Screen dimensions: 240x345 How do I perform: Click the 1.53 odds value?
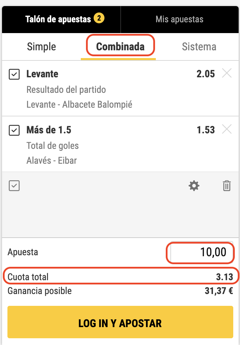(x=206, y=130)
